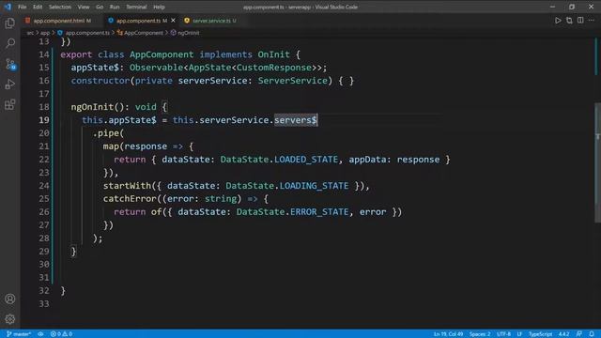This screenshot has width=601, height=338.
Task: Open the Selection menu
Action: click(x=60, y=7)
